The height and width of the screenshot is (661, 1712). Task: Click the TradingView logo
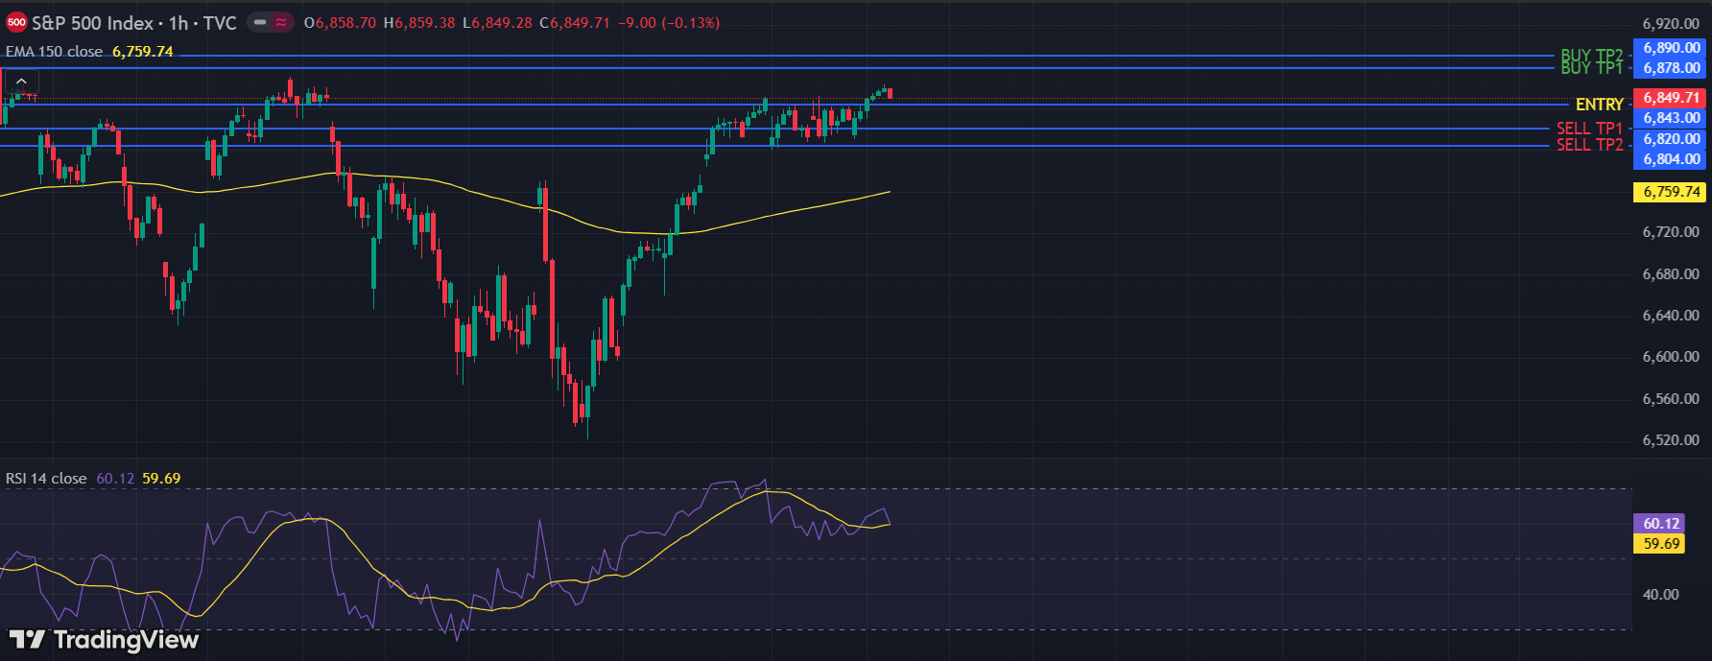(x=104, y=640)
